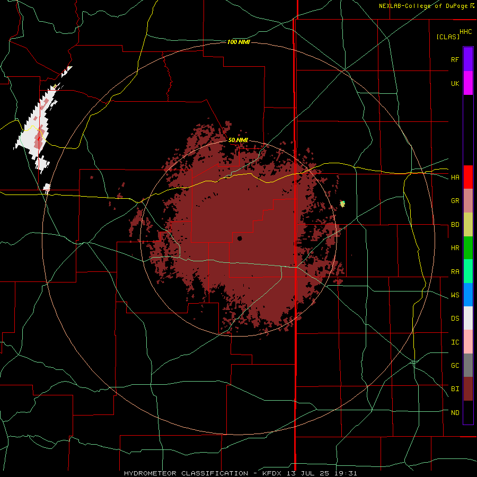Click the UK magenta legend swatch
This screenshot has width=477, height=477.
[468, 83]
